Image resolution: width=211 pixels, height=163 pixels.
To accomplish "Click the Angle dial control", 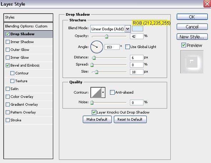I will click(97, 47).
